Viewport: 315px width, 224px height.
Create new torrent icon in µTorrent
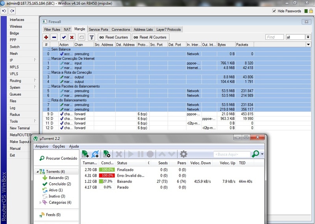(106, 154)
